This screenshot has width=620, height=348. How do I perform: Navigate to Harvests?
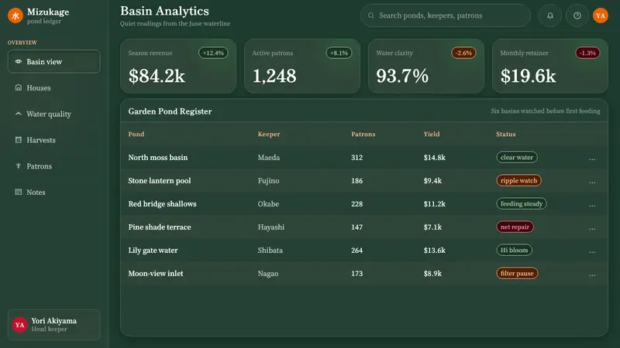[x=53, y=140]
